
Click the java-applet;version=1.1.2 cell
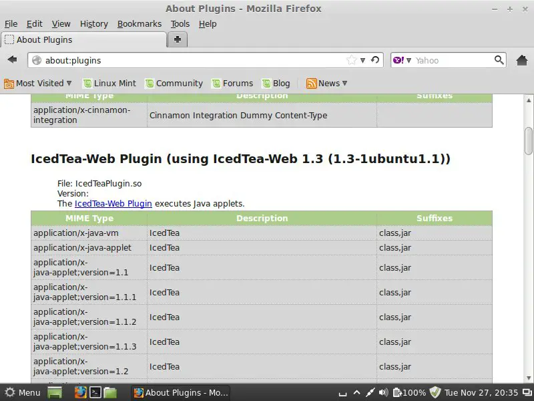coord(89,317)
